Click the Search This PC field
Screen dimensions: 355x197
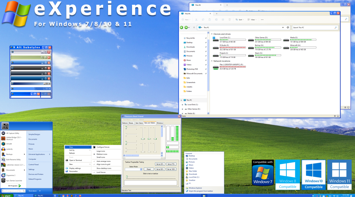point(315,27)
